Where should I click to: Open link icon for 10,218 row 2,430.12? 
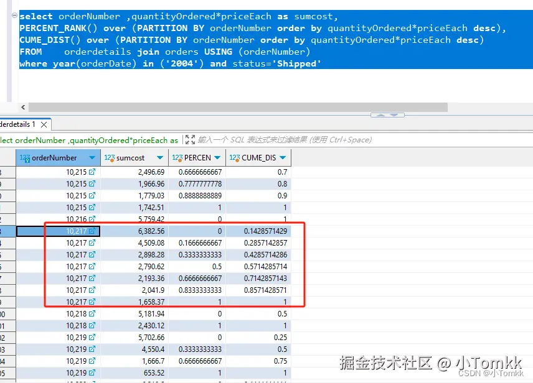pyautogui.click(x=92, y=326)
